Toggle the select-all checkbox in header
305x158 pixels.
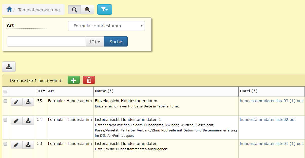click(5, 92)
